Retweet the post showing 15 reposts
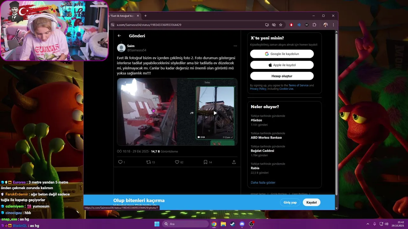Viewport: 408px width, 229px height. coord(148,162)
